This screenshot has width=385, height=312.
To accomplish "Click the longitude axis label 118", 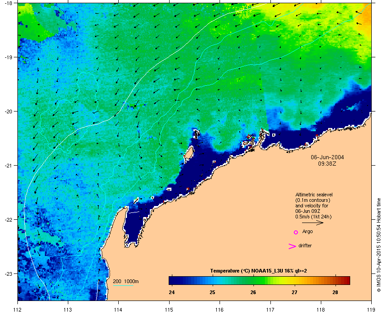I will click(x=321, y=310).
